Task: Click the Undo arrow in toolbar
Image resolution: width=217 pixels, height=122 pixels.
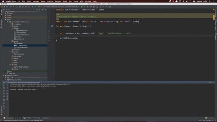Action: 11,7
